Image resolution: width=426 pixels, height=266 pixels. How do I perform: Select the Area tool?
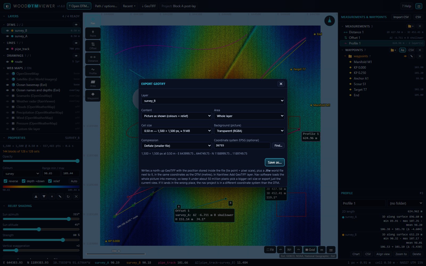coord(93,83)
